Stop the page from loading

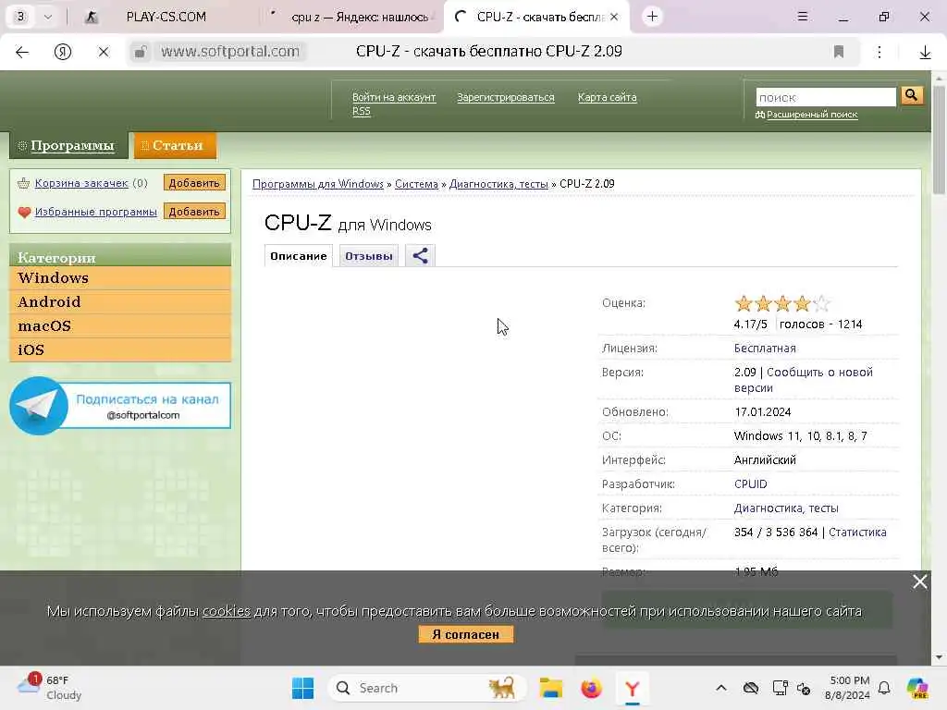point(104,52)
